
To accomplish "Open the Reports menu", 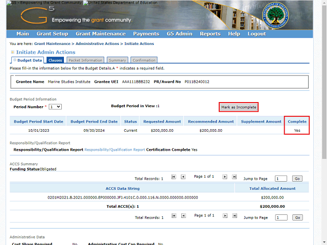I will (x=210, y=34).
